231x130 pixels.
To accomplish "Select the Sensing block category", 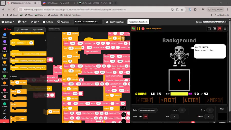I will [5, 70].
